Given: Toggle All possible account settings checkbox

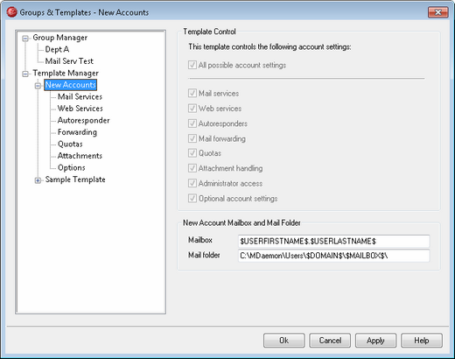Looking at the screenshot, I should coord(192,65).
